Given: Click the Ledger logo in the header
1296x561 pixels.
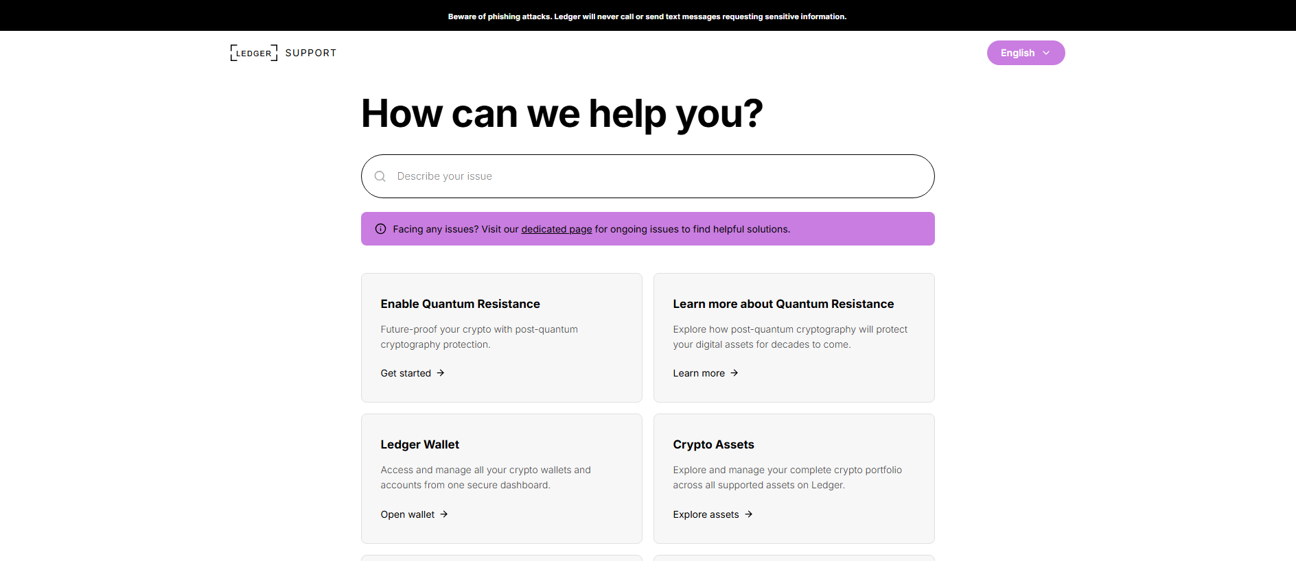Looking at the screenshot, I should coord(254,53).
